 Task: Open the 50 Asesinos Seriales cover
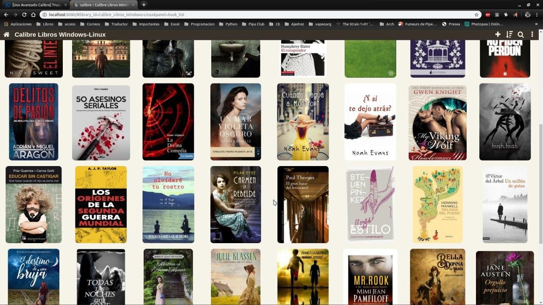(101, 123)
